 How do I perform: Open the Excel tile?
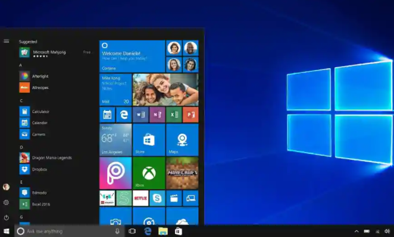(x=174, y=115)
